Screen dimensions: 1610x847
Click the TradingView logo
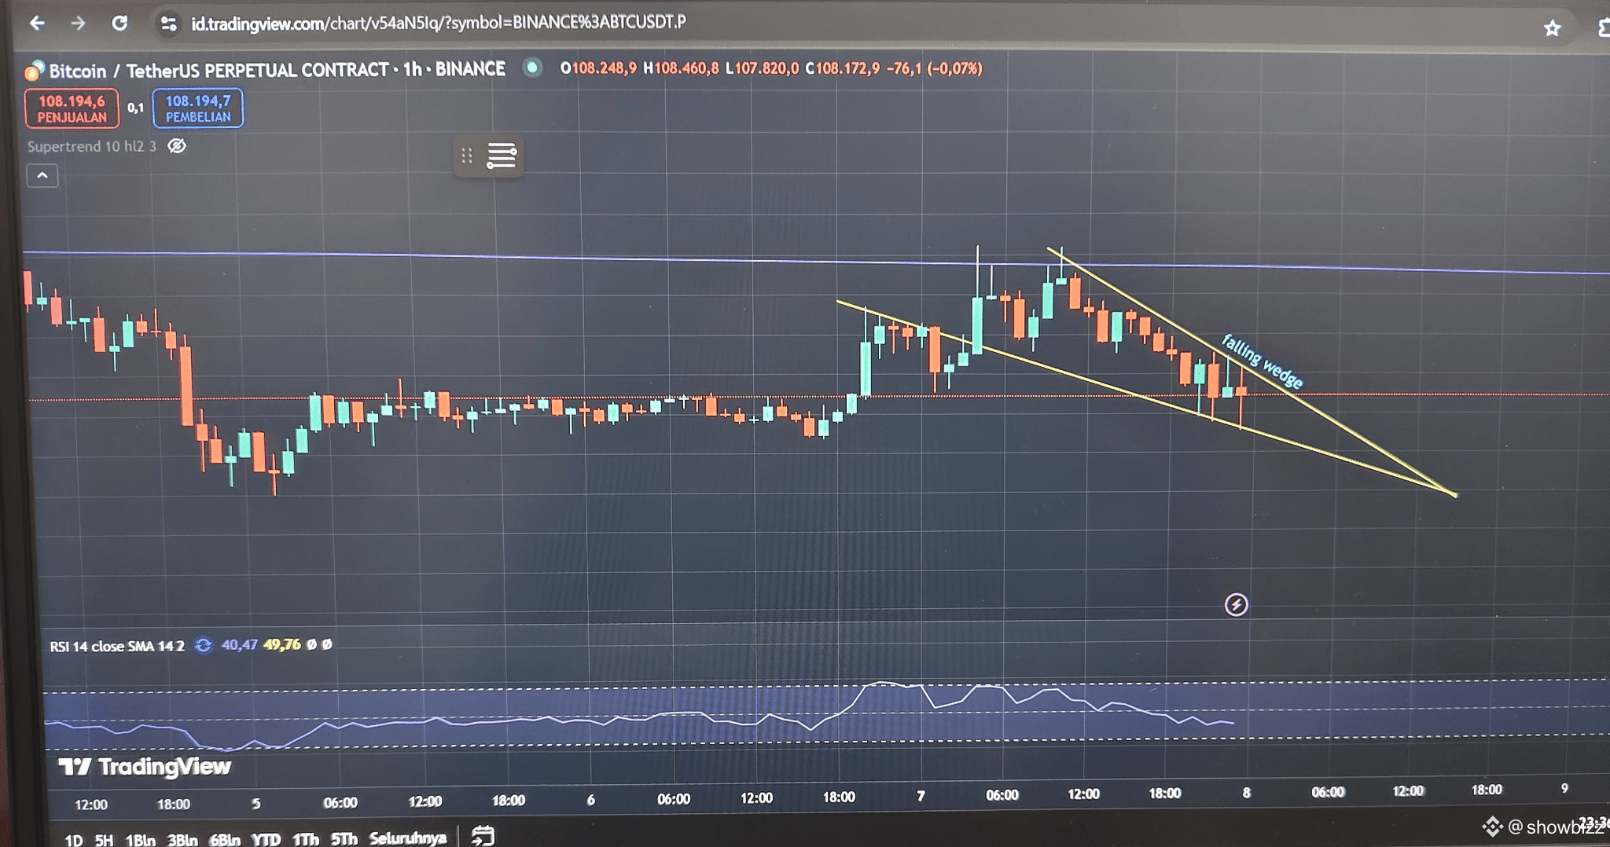(x=145, y=766)
